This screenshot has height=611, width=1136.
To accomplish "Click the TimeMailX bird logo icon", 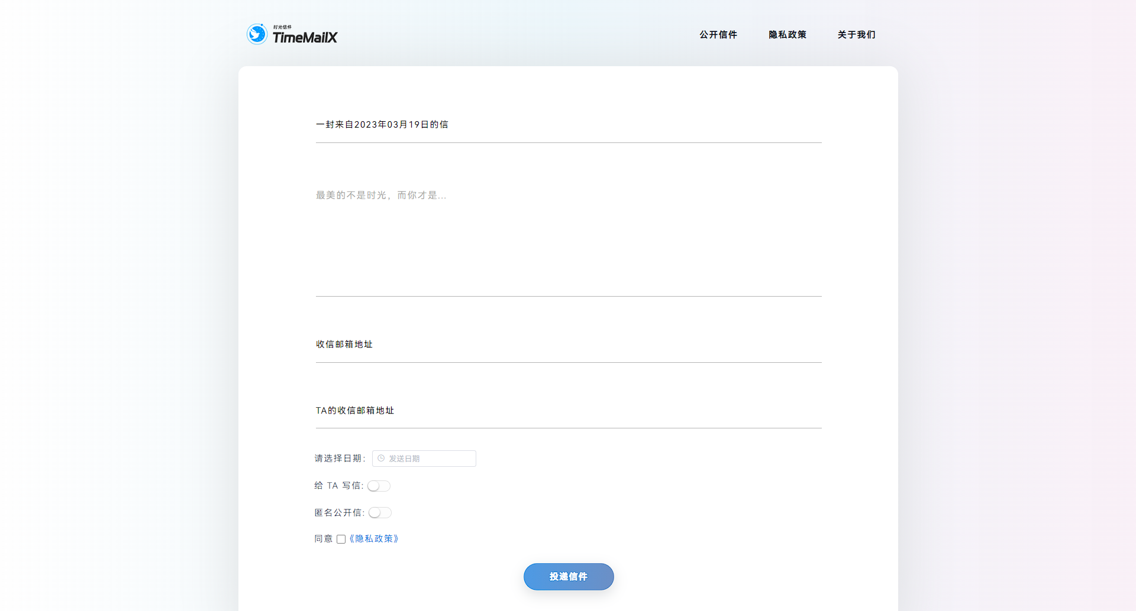I will (x=257, y=34).
